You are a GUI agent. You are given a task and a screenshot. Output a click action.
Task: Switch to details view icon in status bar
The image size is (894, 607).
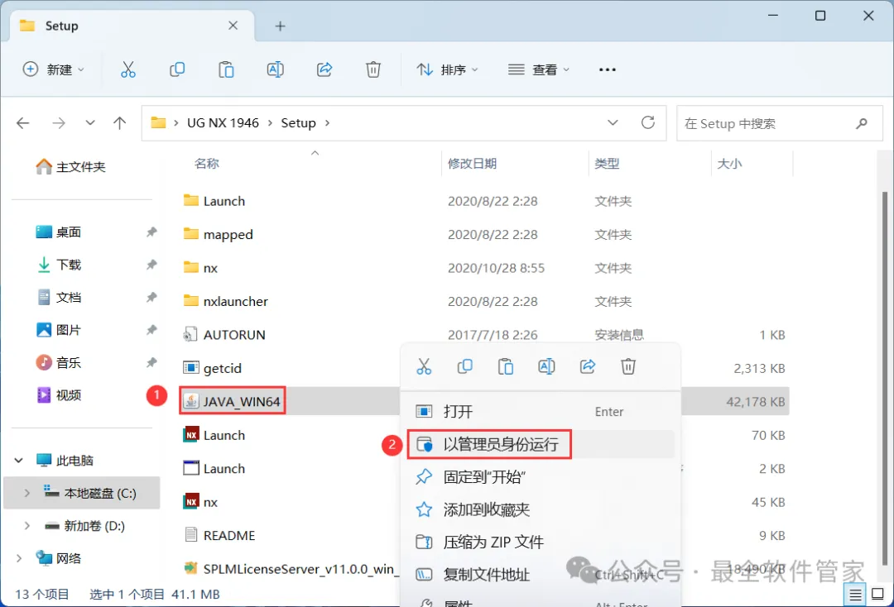855,595
